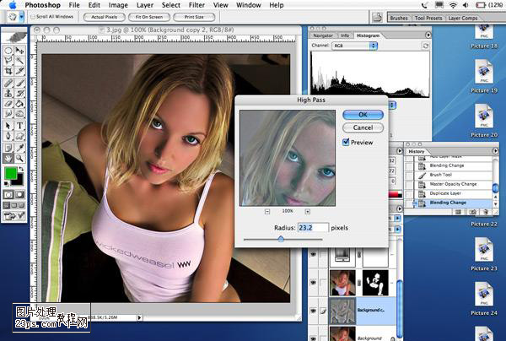Zoom out the High Pass preview
This screenshot has height=341, width=506.
(x=267, y=212)
